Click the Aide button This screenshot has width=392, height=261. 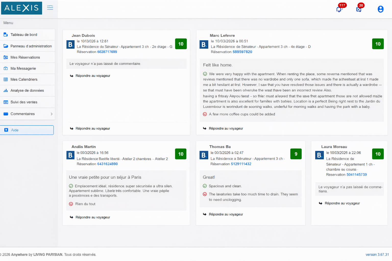(x=27, y=130)
